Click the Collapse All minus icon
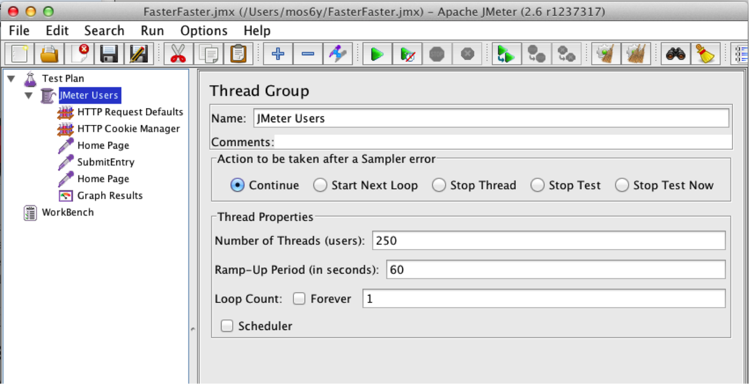 [308, 54]
